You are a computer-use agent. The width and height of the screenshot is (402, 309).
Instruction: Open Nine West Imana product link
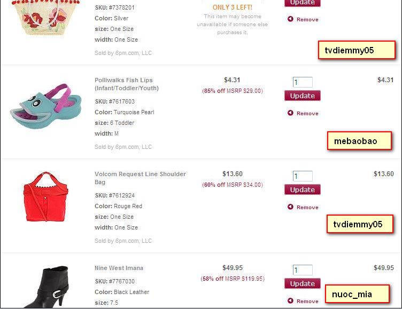[119, 268]
